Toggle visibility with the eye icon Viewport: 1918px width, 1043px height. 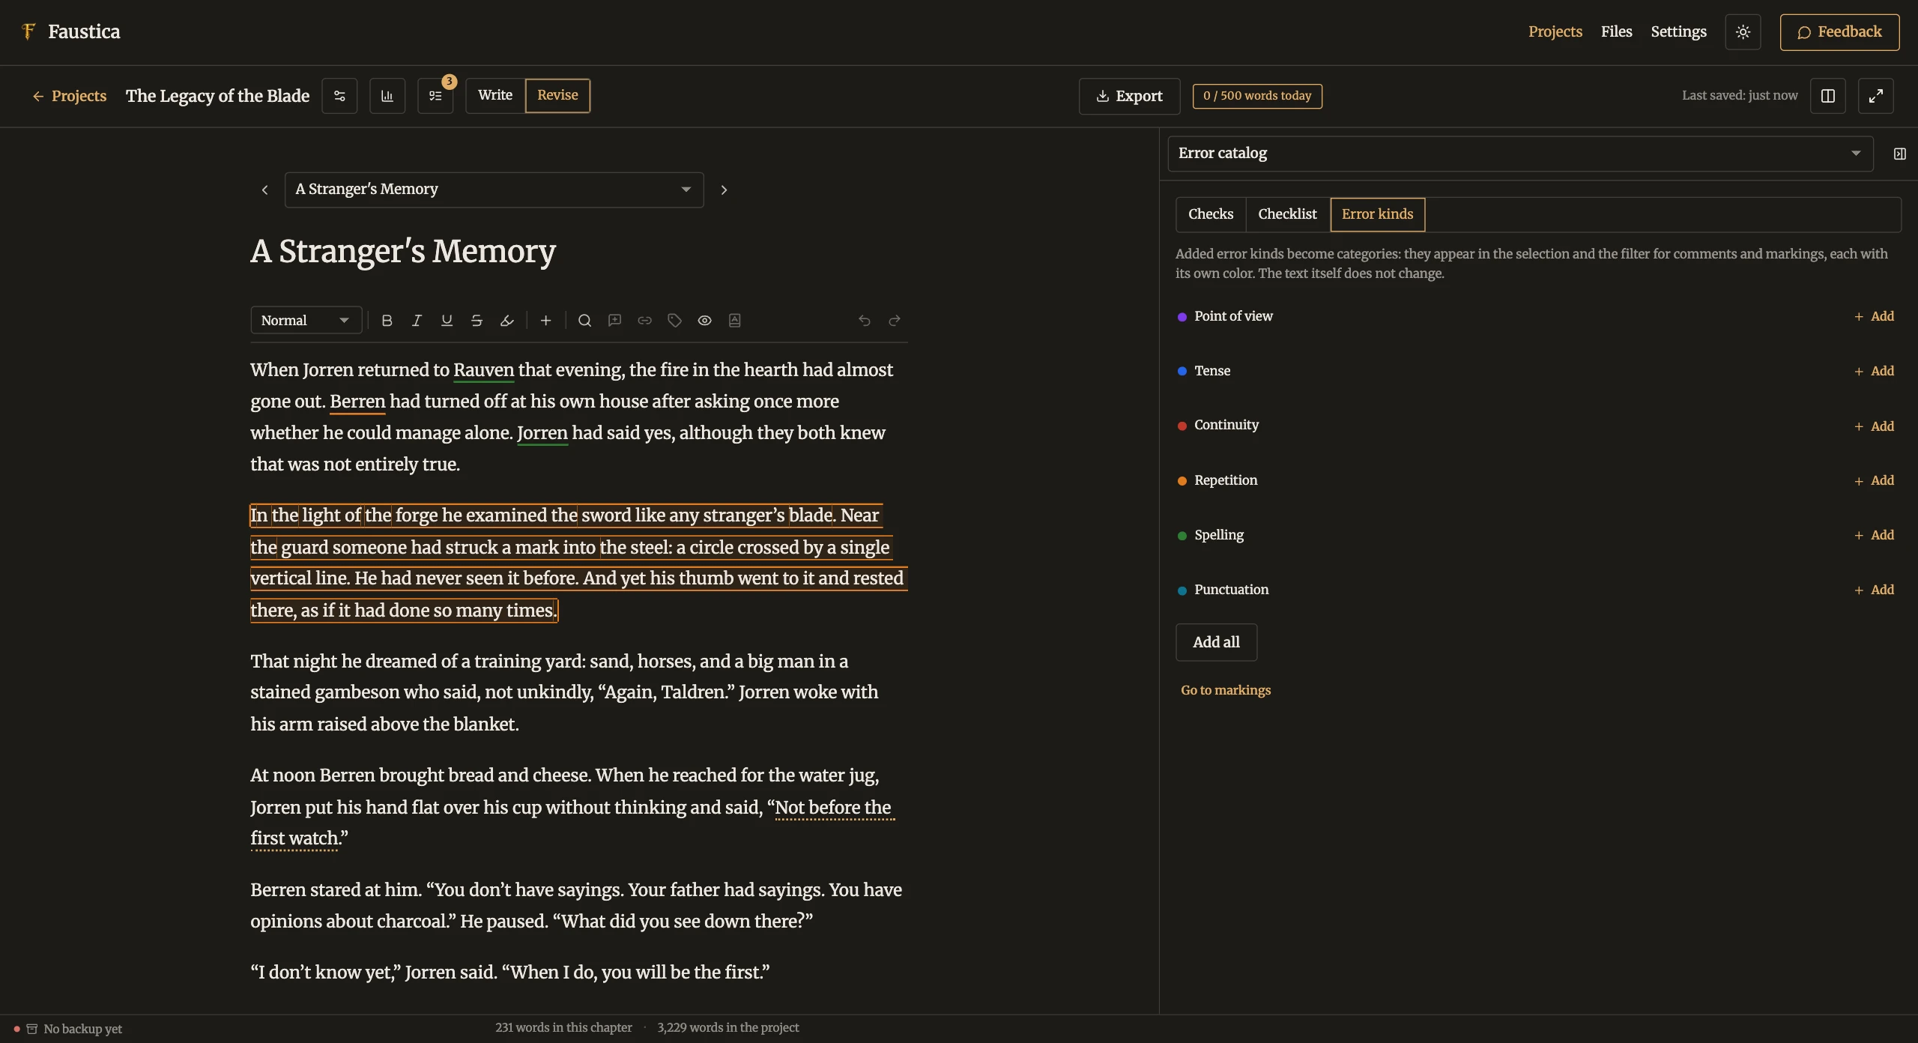coord(704,321)
